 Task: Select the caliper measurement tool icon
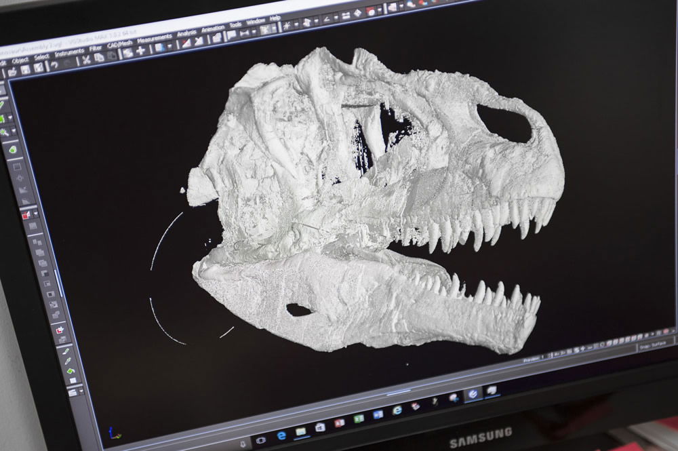(245, 33)
